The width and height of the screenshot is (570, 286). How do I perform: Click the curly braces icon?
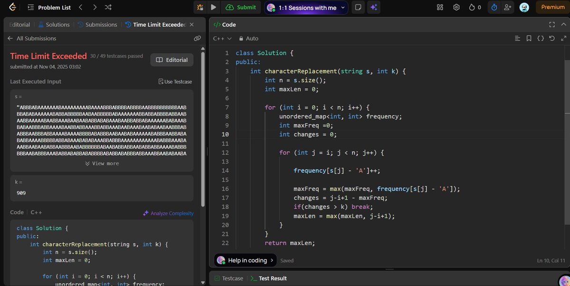[541, 38]
